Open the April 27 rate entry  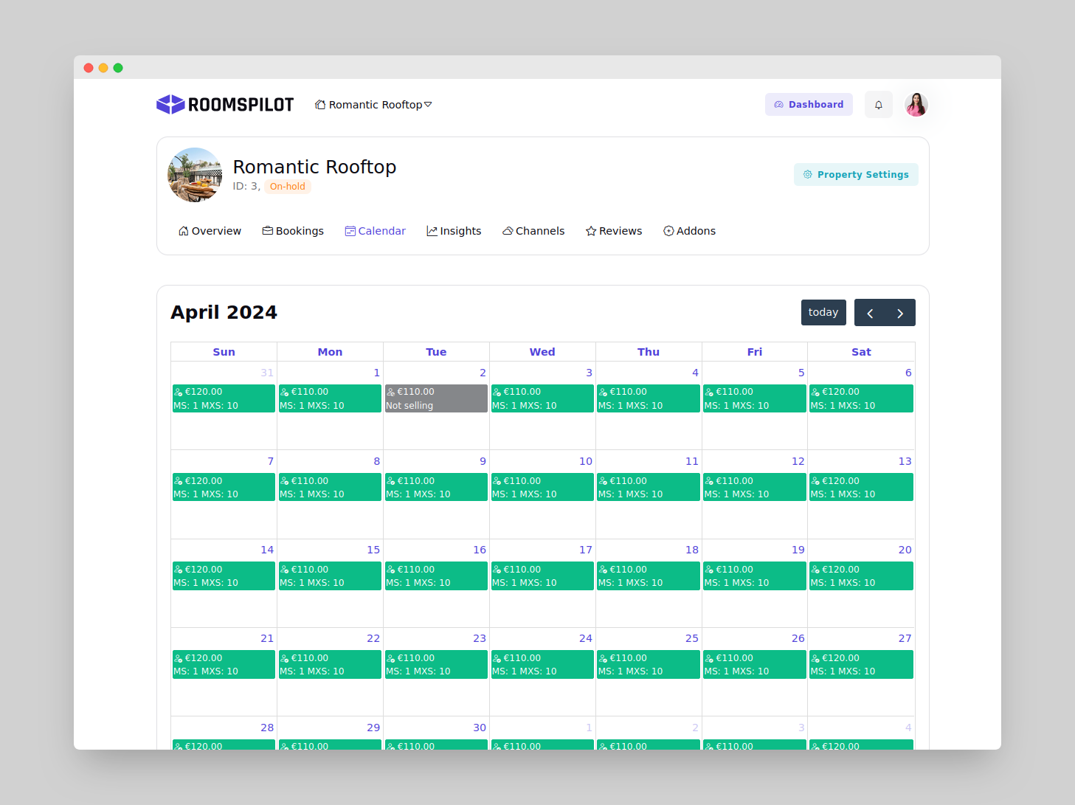[x=861, y=664]
